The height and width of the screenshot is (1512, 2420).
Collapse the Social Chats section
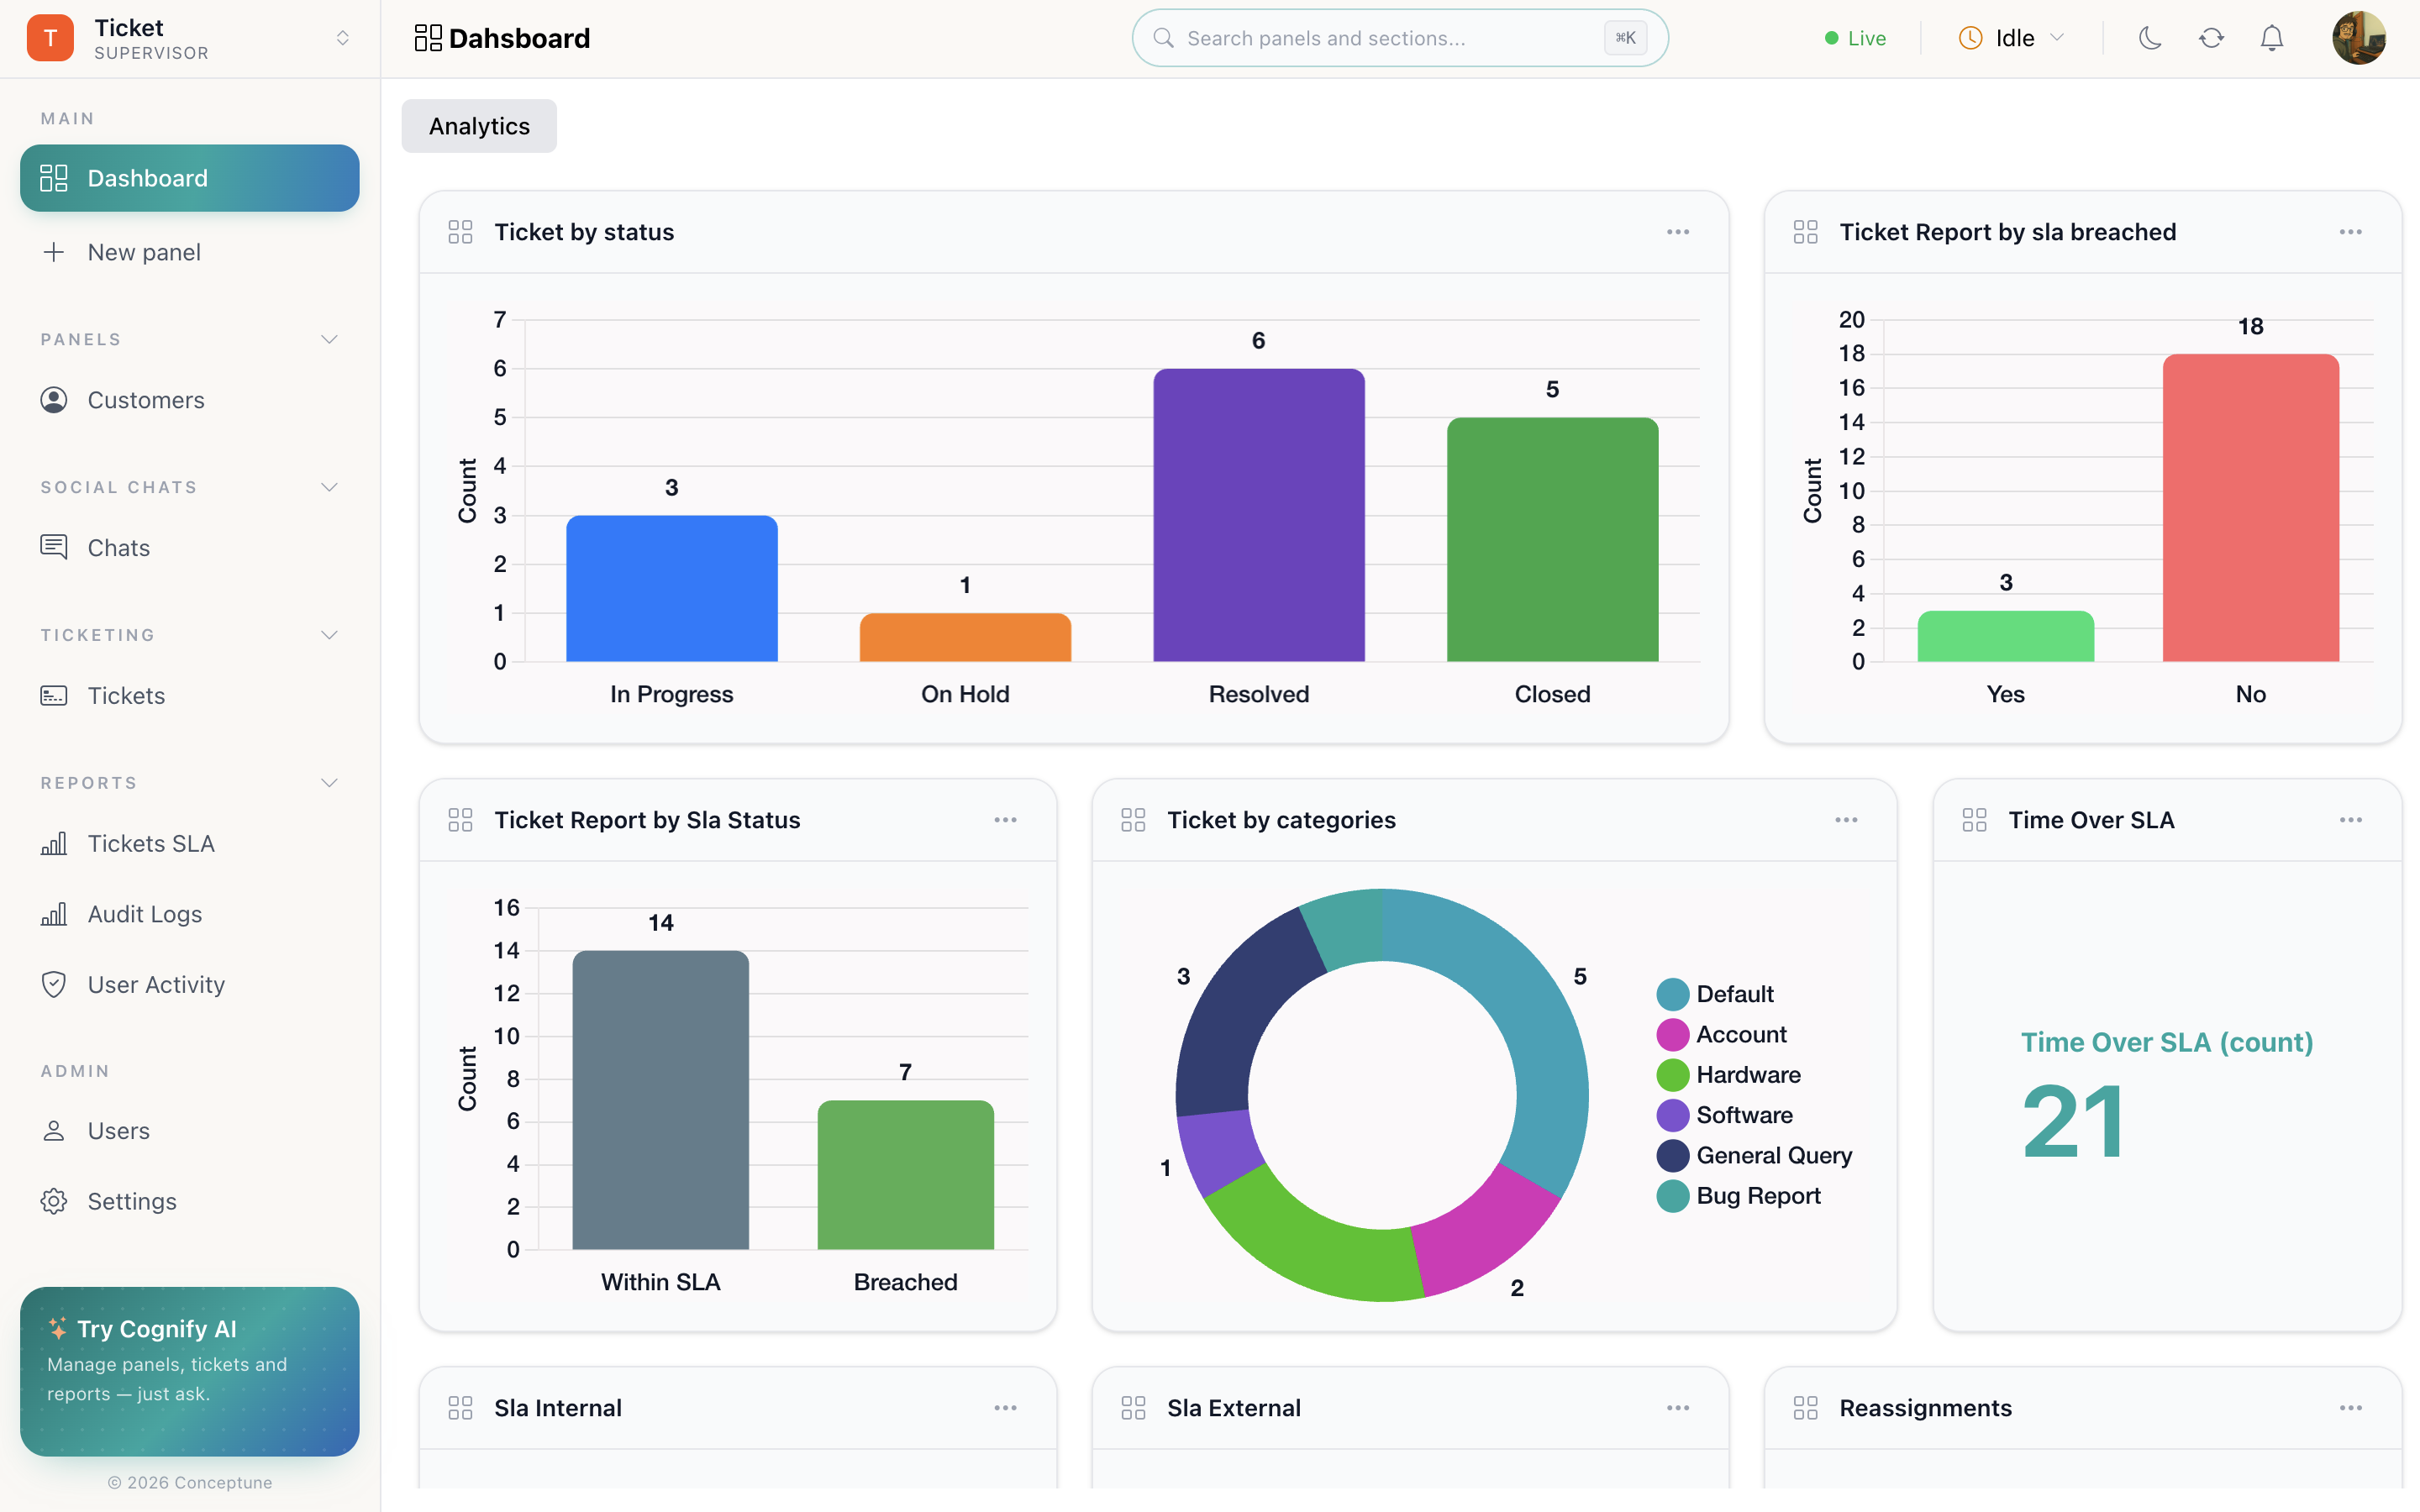(329, 487)
